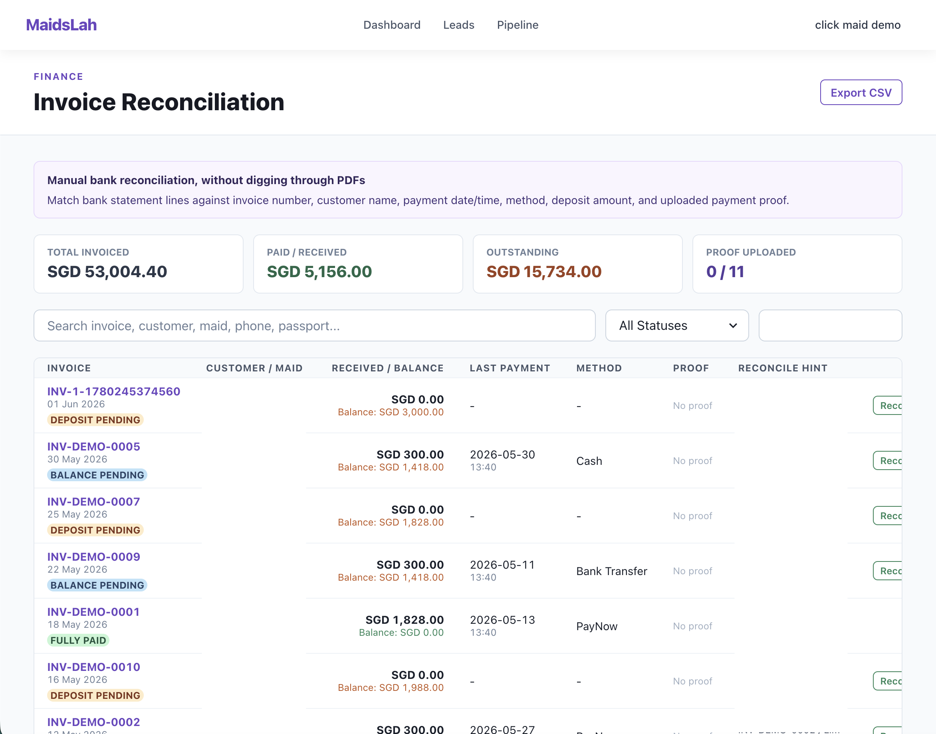The image size is (936, 734).
Task: Click Reconcile button for INV-DEMO-0009 row
Action: pos(887,571)
